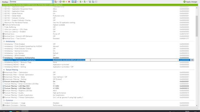
Task: Select the Ultra Low Latency - Enabled row
Action: point(98,32)
